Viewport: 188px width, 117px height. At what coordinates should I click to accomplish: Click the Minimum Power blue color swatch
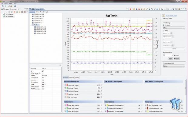coord(67,91)
